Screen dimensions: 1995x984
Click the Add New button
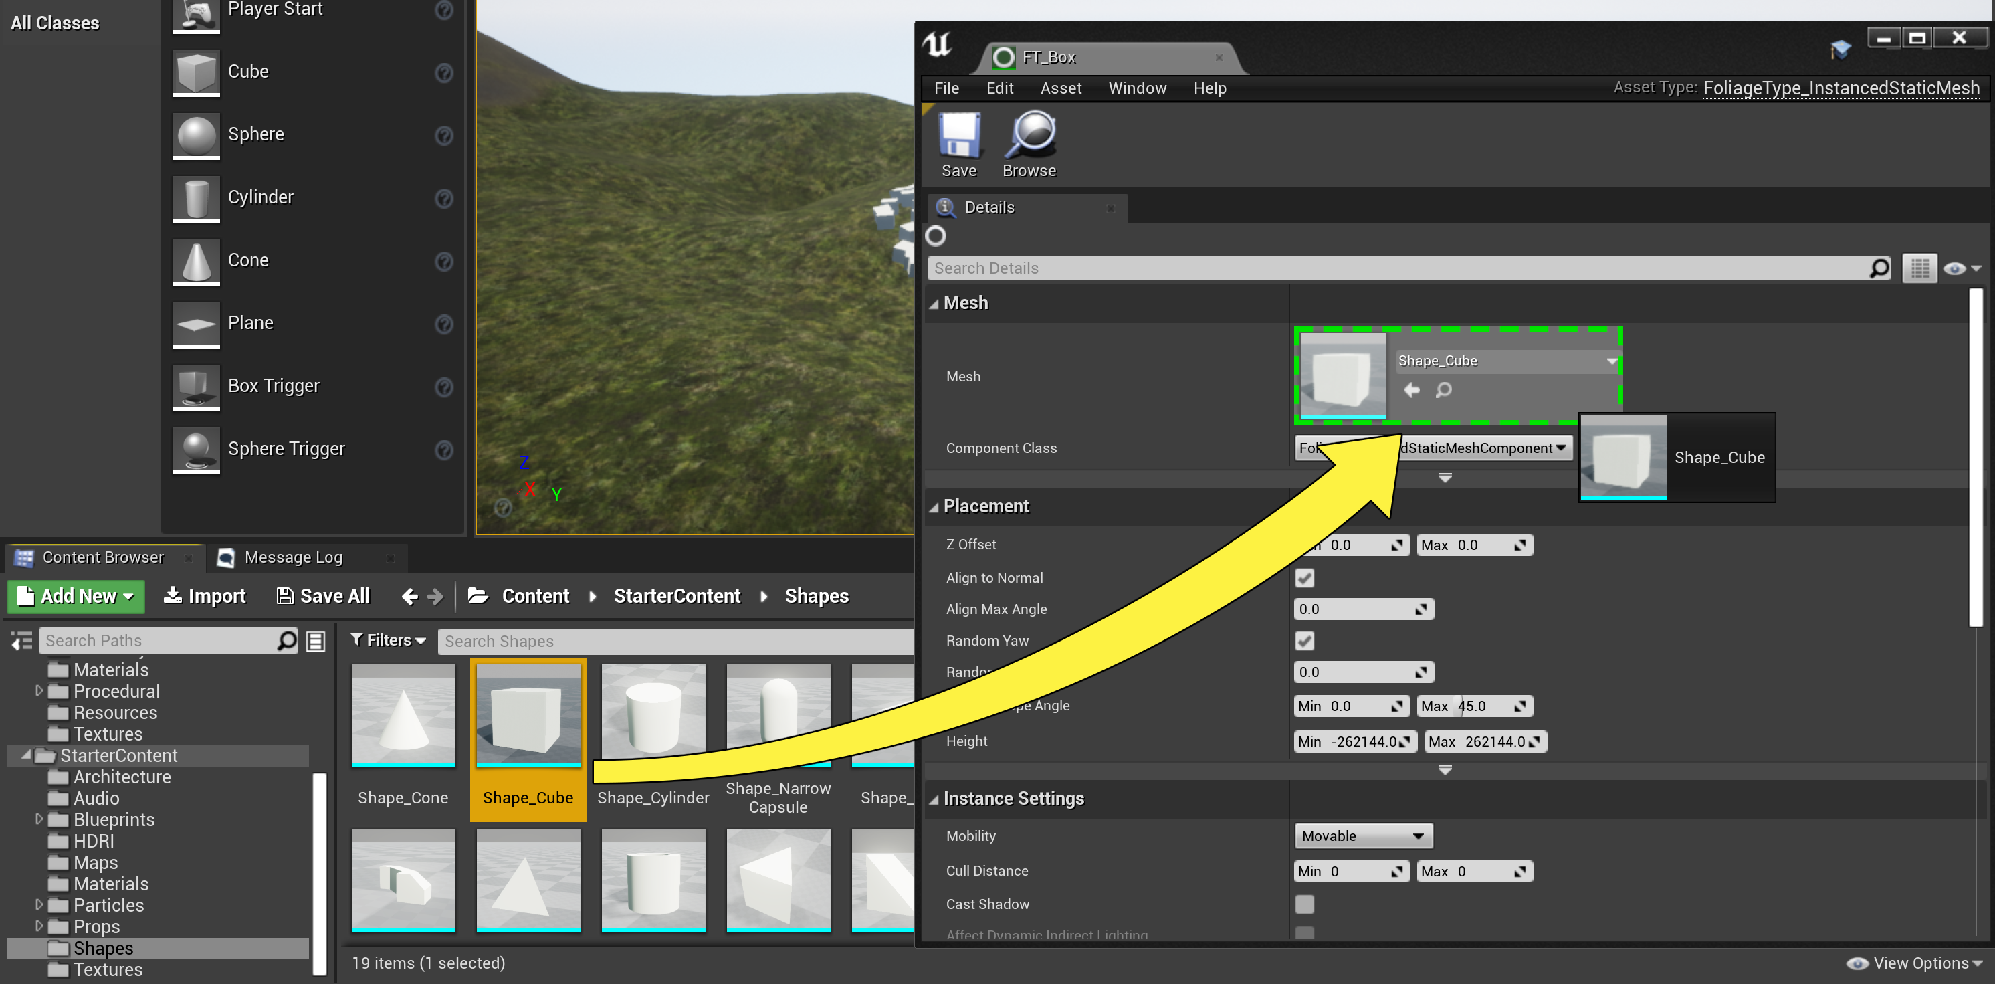76,596
